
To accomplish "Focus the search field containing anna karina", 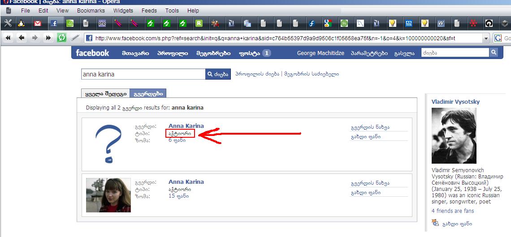I will click(x=143, y=74).
